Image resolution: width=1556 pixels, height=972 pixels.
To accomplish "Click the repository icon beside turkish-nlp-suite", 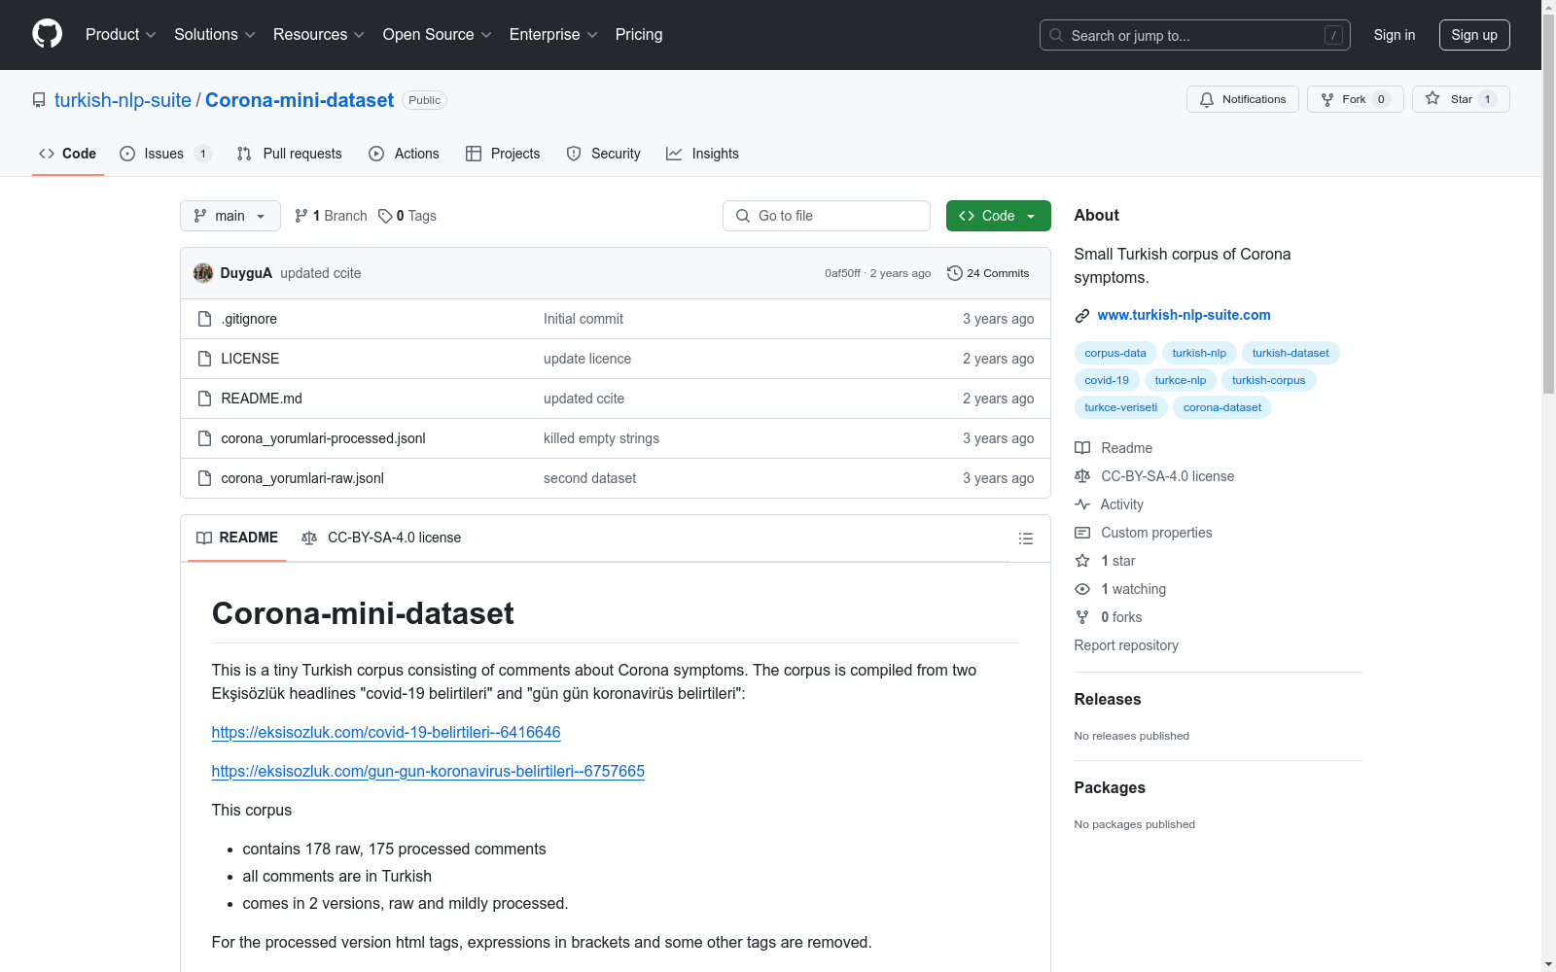I will click(39, 100).
